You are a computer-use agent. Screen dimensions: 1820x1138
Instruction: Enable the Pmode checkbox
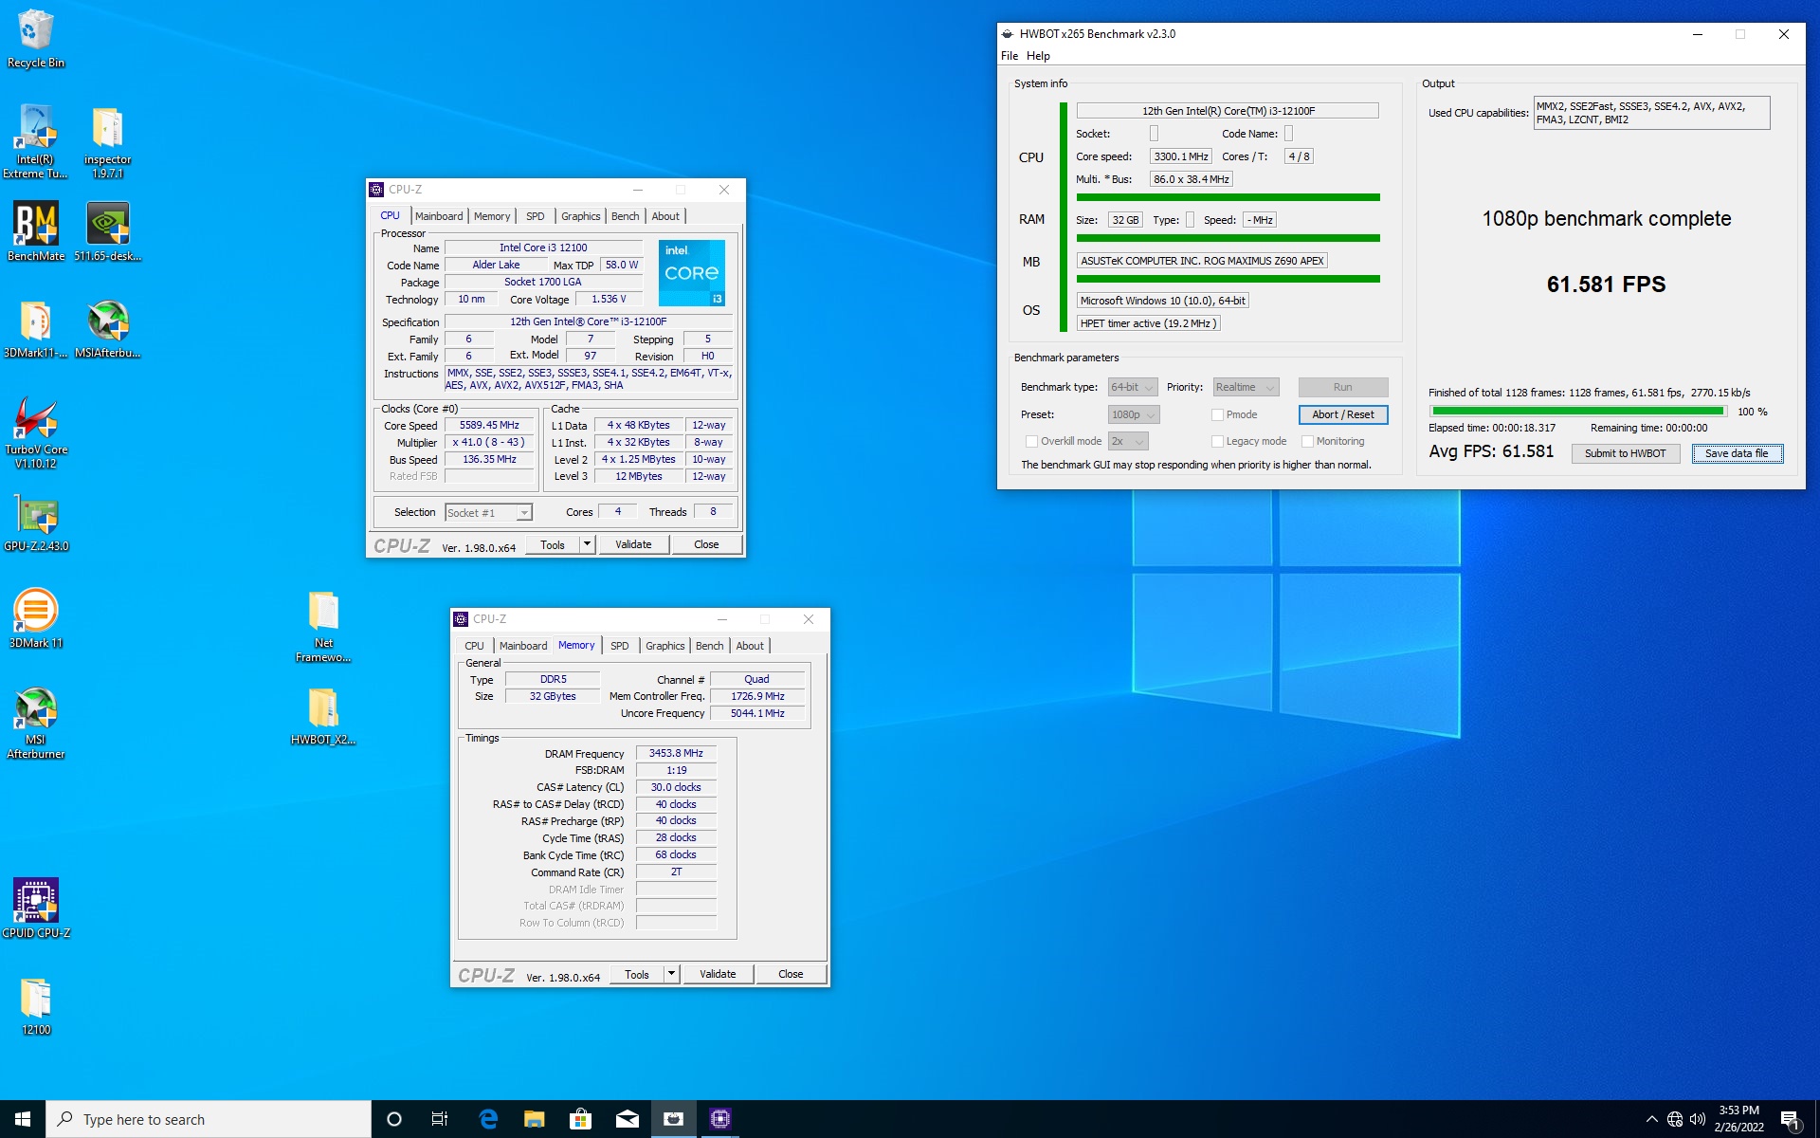point(1217,414)
